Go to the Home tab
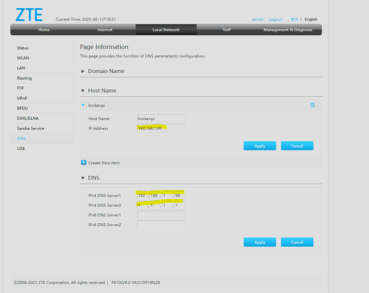The image size is (369, 293). (x=44, y=30)
